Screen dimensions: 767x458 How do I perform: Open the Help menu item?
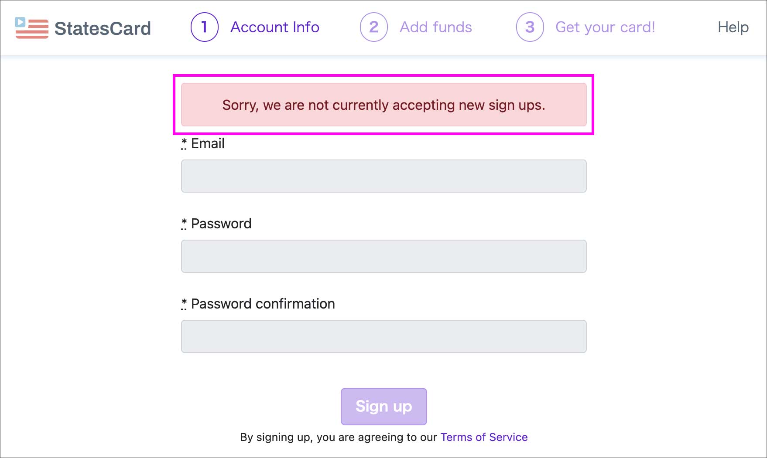(x=733, y=27)
